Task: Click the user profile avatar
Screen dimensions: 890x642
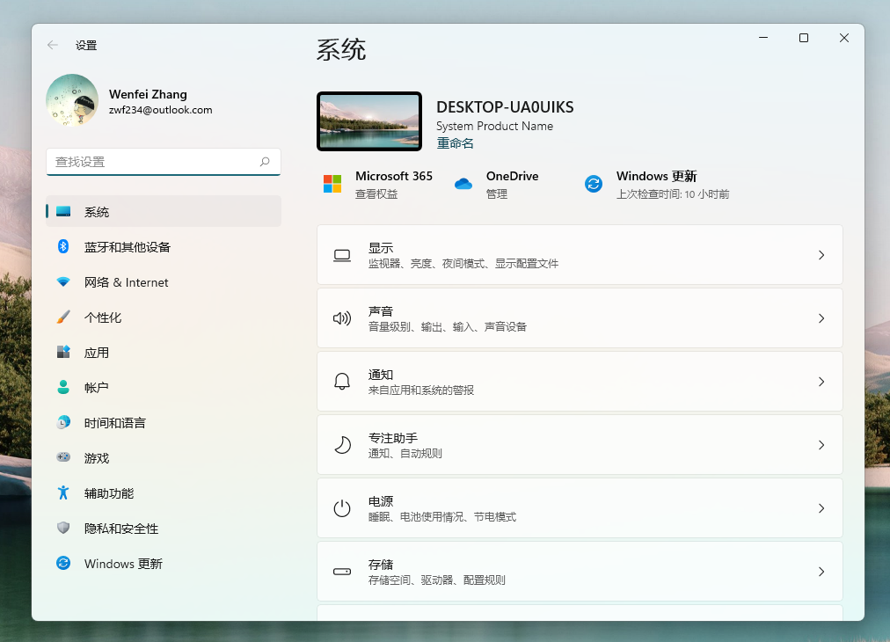Action: (x=72, y=100)
